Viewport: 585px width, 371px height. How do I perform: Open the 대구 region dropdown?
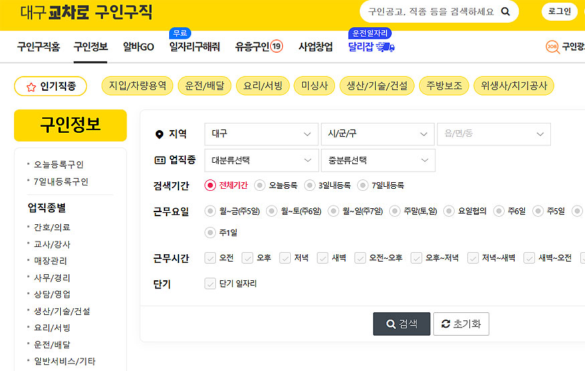261,134
